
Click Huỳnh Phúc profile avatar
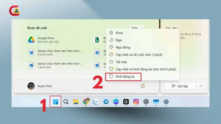tap(31, 86)
